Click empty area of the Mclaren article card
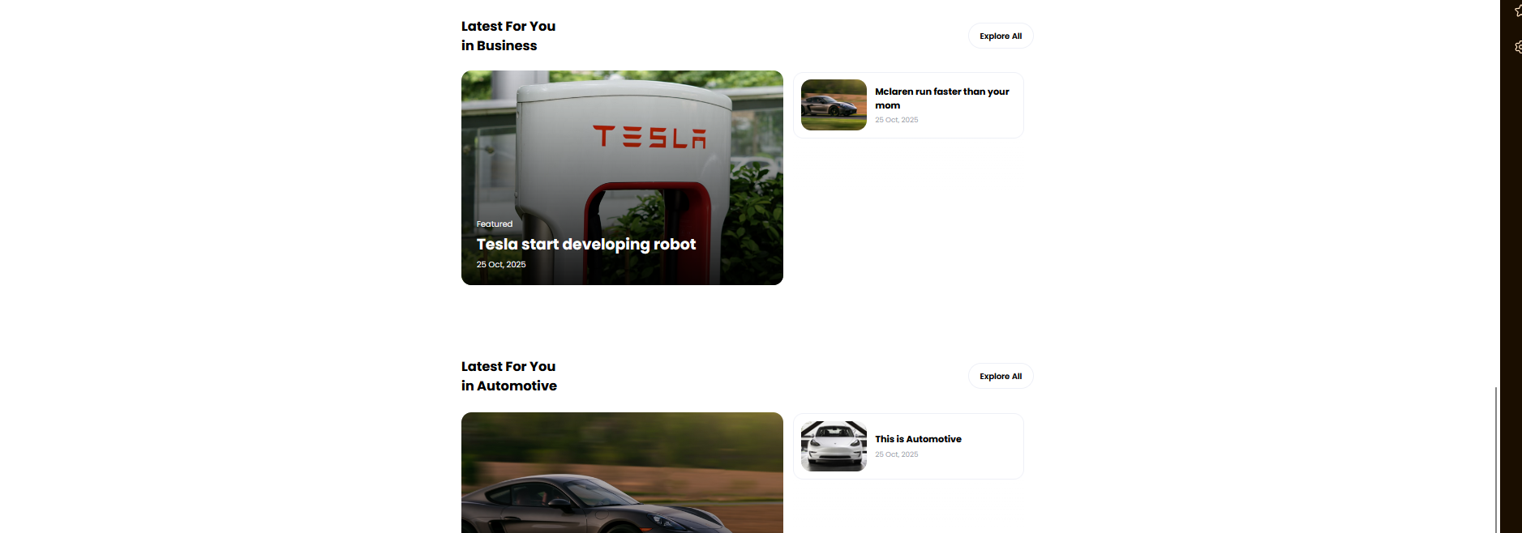 (x=973, y=126)
